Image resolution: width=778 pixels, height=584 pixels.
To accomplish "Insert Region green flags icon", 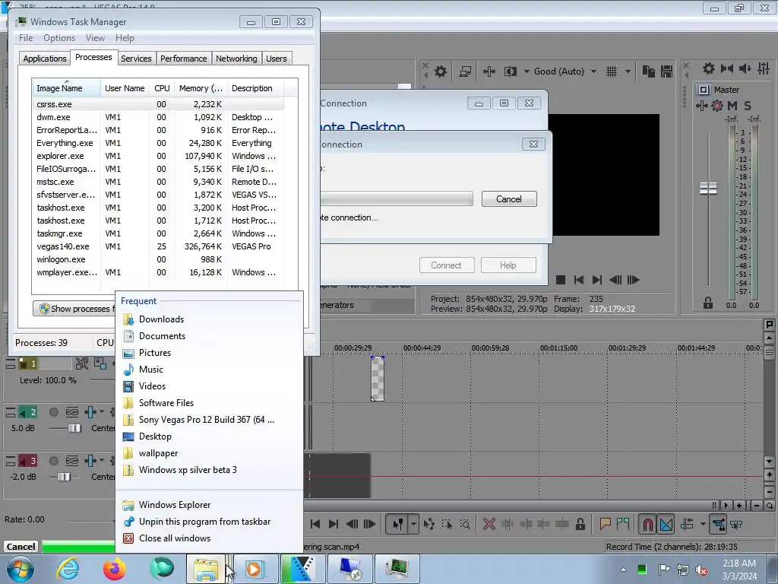I will click(623, 524).
